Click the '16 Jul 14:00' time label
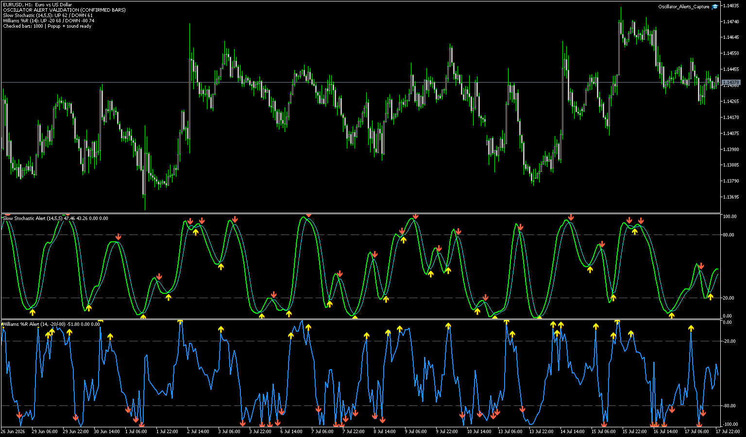This screenshot has height=437, width=746. 666,431
